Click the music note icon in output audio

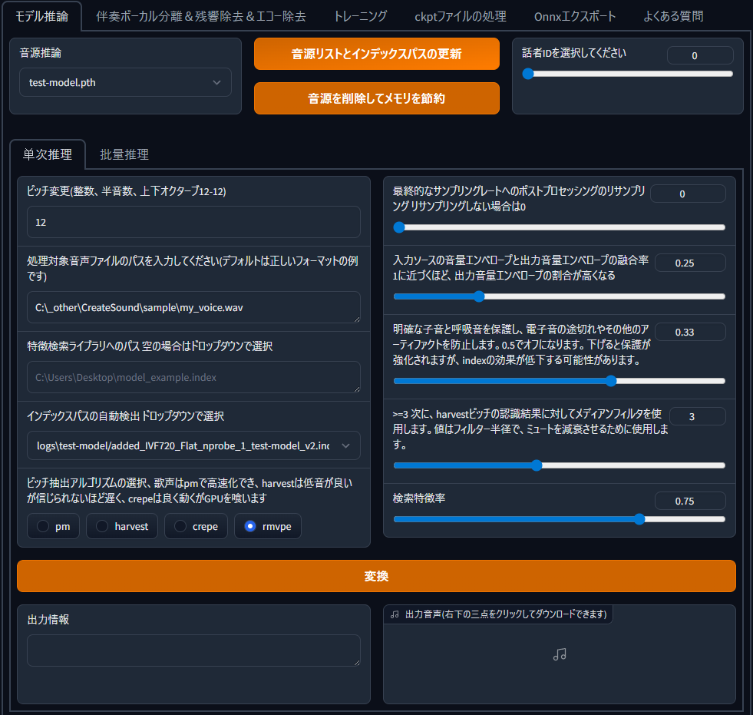[x=560, y=654]
